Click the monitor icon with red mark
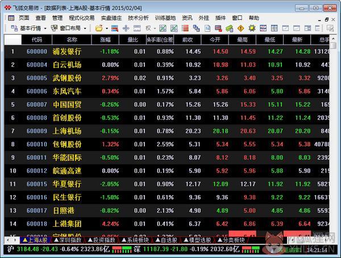Screen dimensions: 341x258 (218, 28)
